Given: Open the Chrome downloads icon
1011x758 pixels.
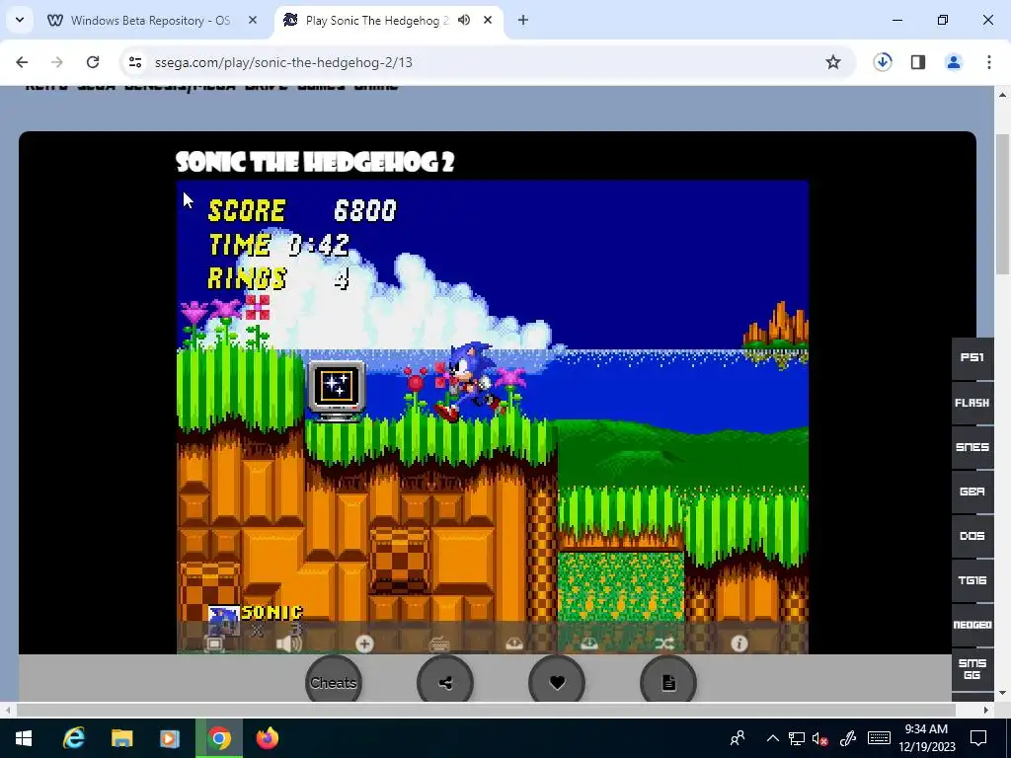Looking at the screenshot, I should pyautogui.click(x=883, y=62).
